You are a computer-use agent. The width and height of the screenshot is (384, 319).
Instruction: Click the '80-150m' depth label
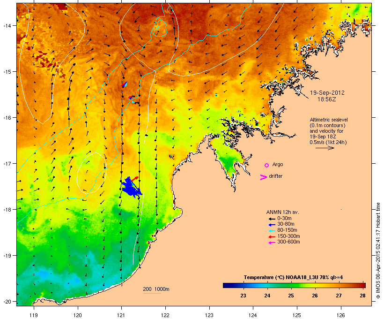click(287, 230)
